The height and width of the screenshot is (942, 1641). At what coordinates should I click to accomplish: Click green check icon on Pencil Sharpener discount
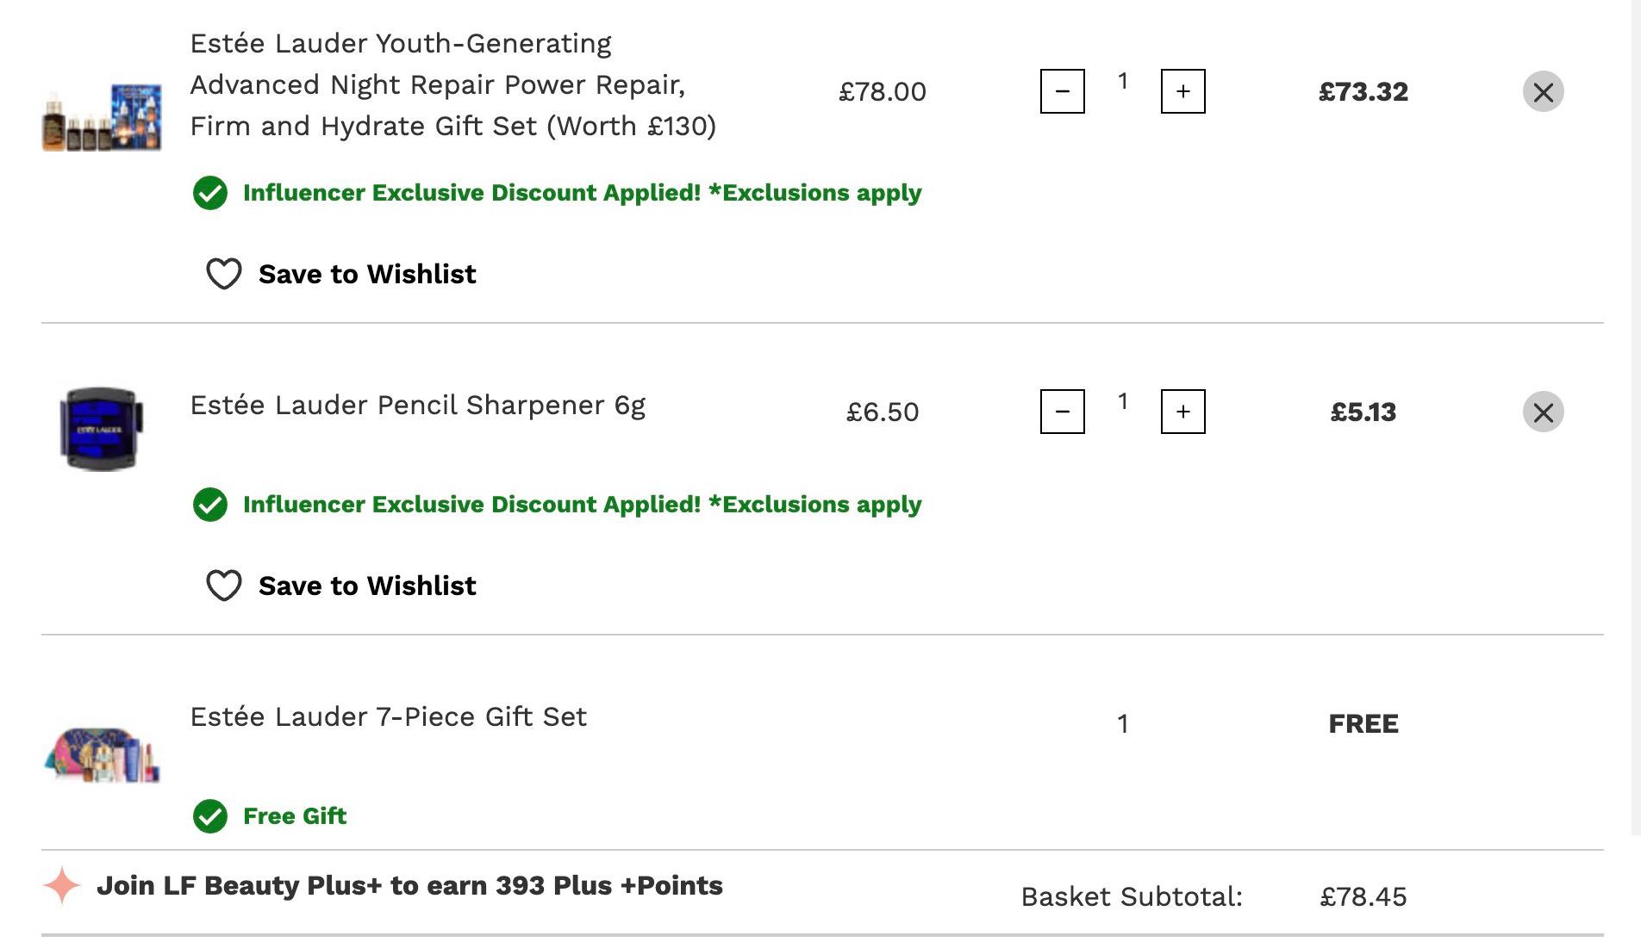(210, 505)
